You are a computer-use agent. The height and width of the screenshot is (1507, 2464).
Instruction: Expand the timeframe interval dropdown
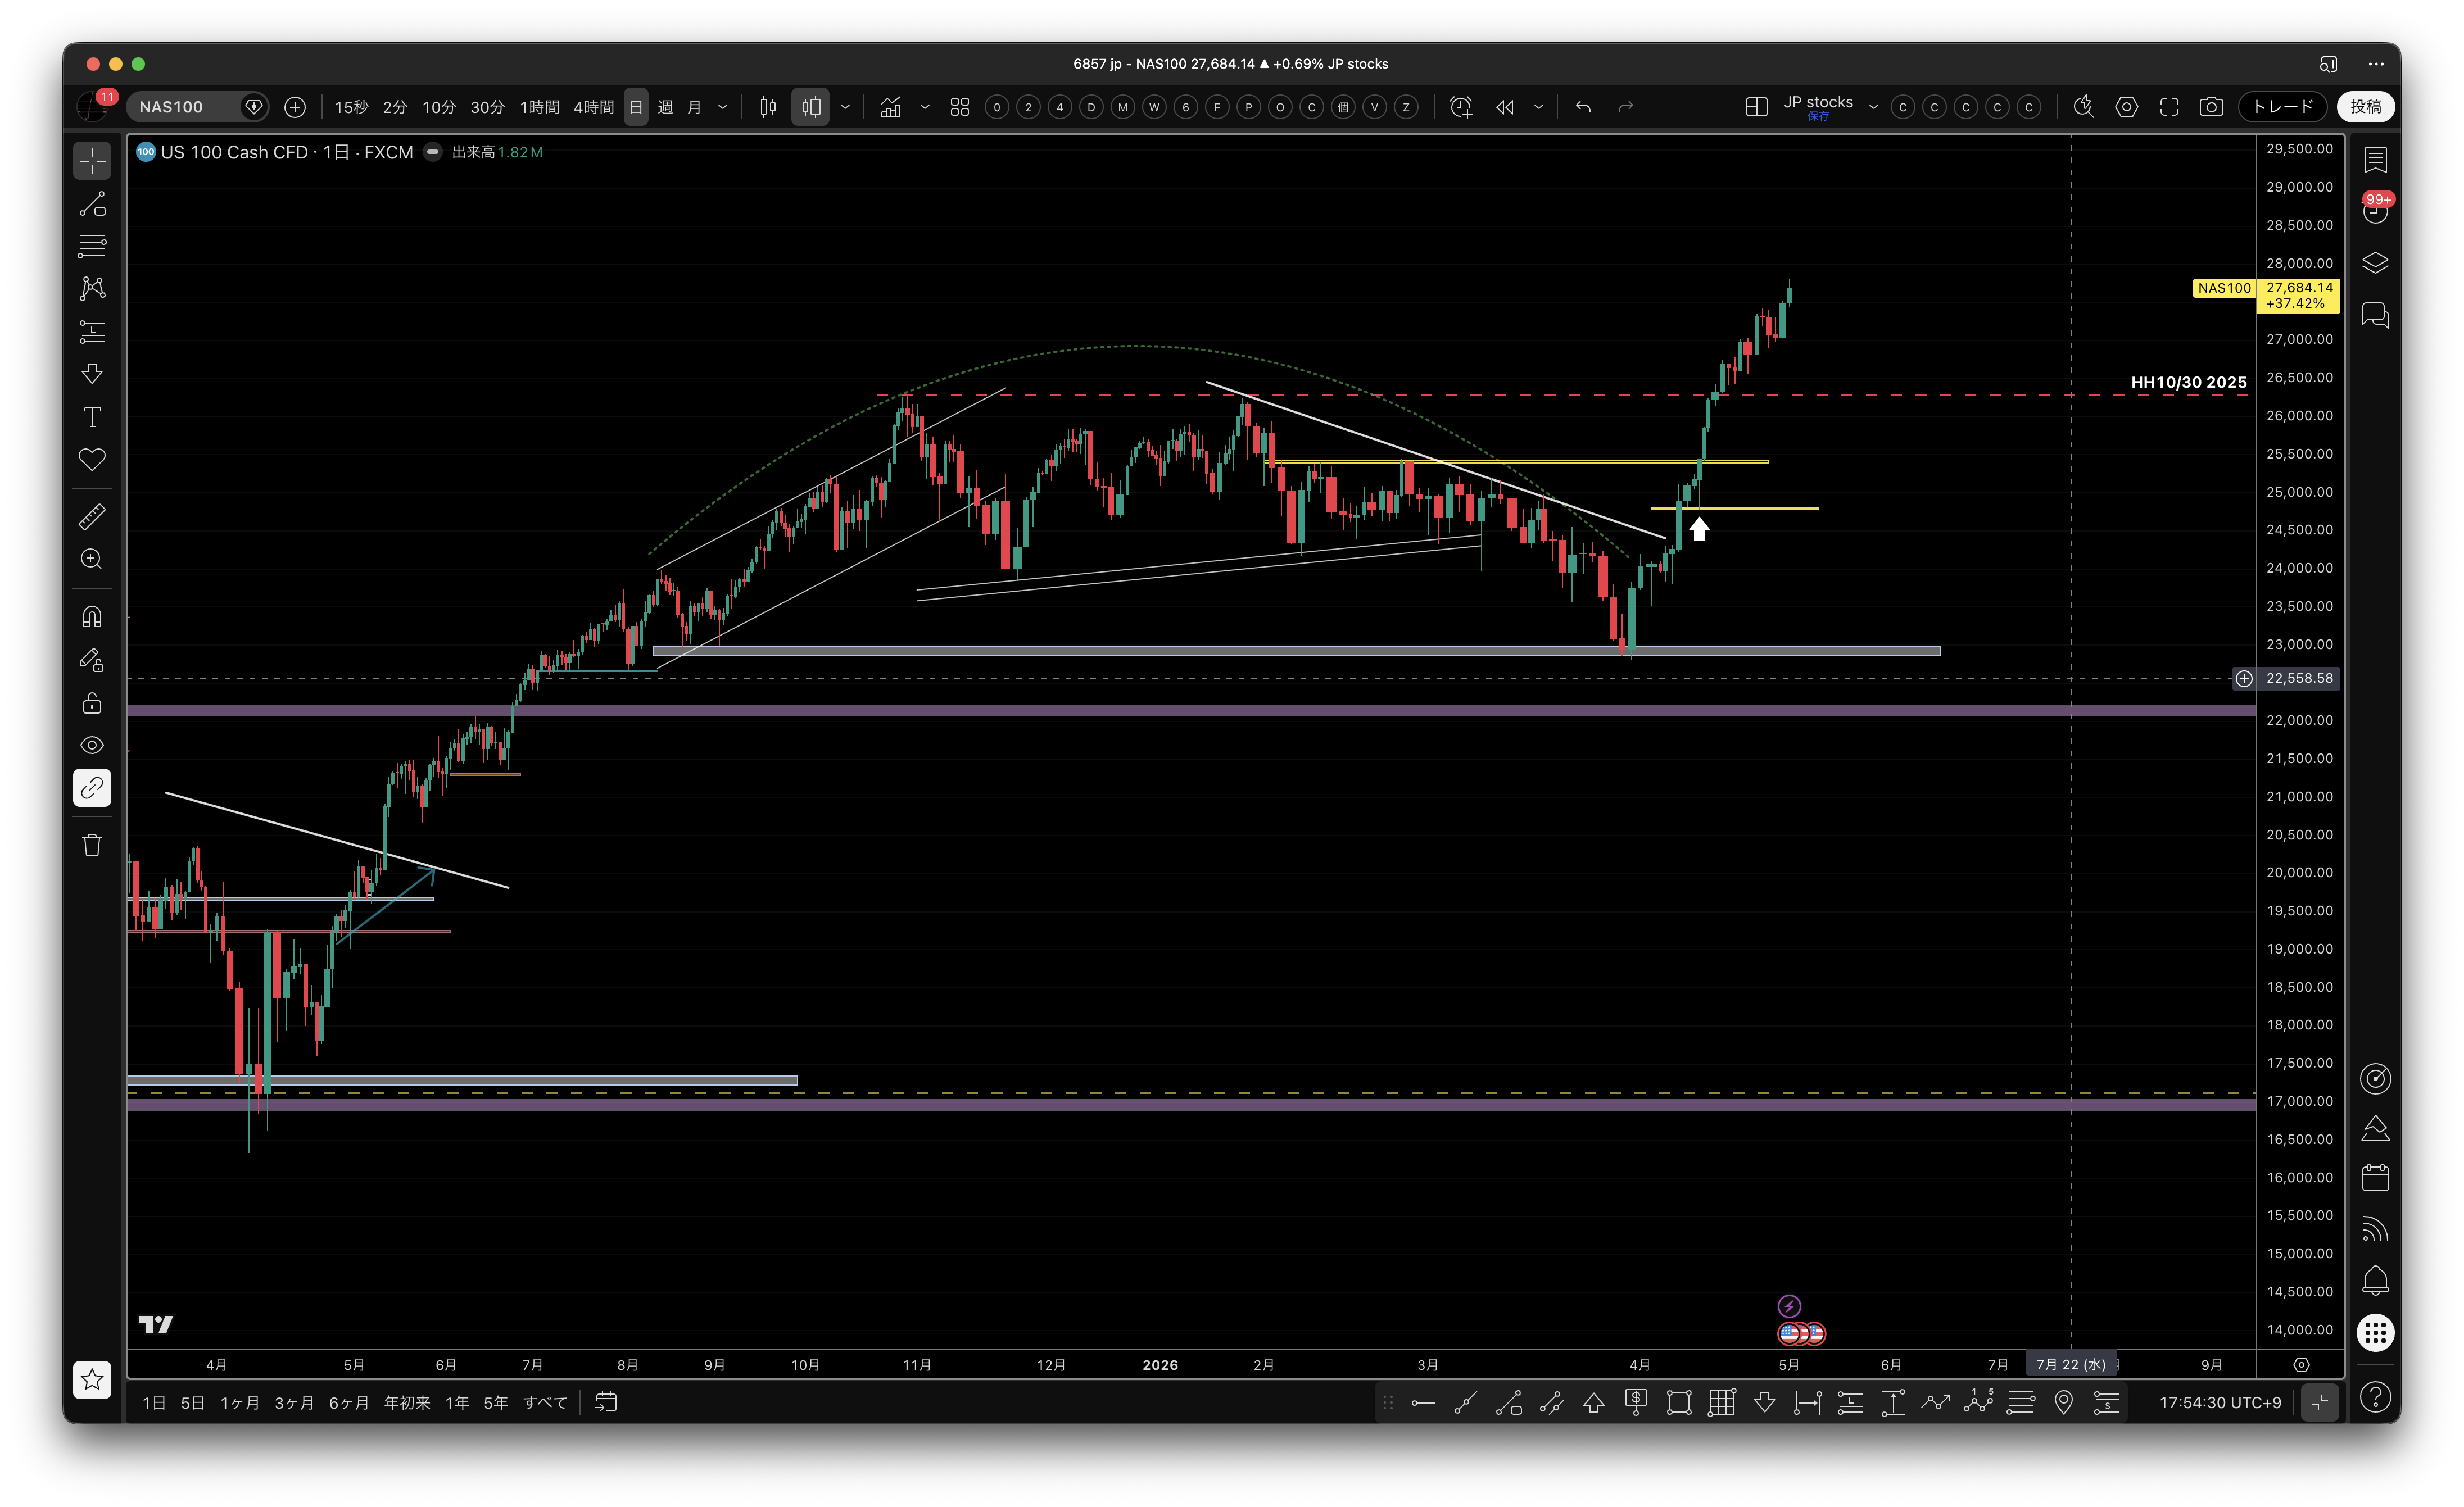[x=723, y=107]
